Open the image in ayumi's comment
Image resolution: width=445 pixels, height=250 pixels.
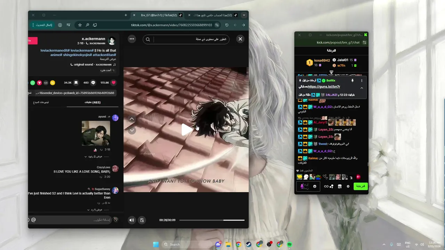[96, 133]
